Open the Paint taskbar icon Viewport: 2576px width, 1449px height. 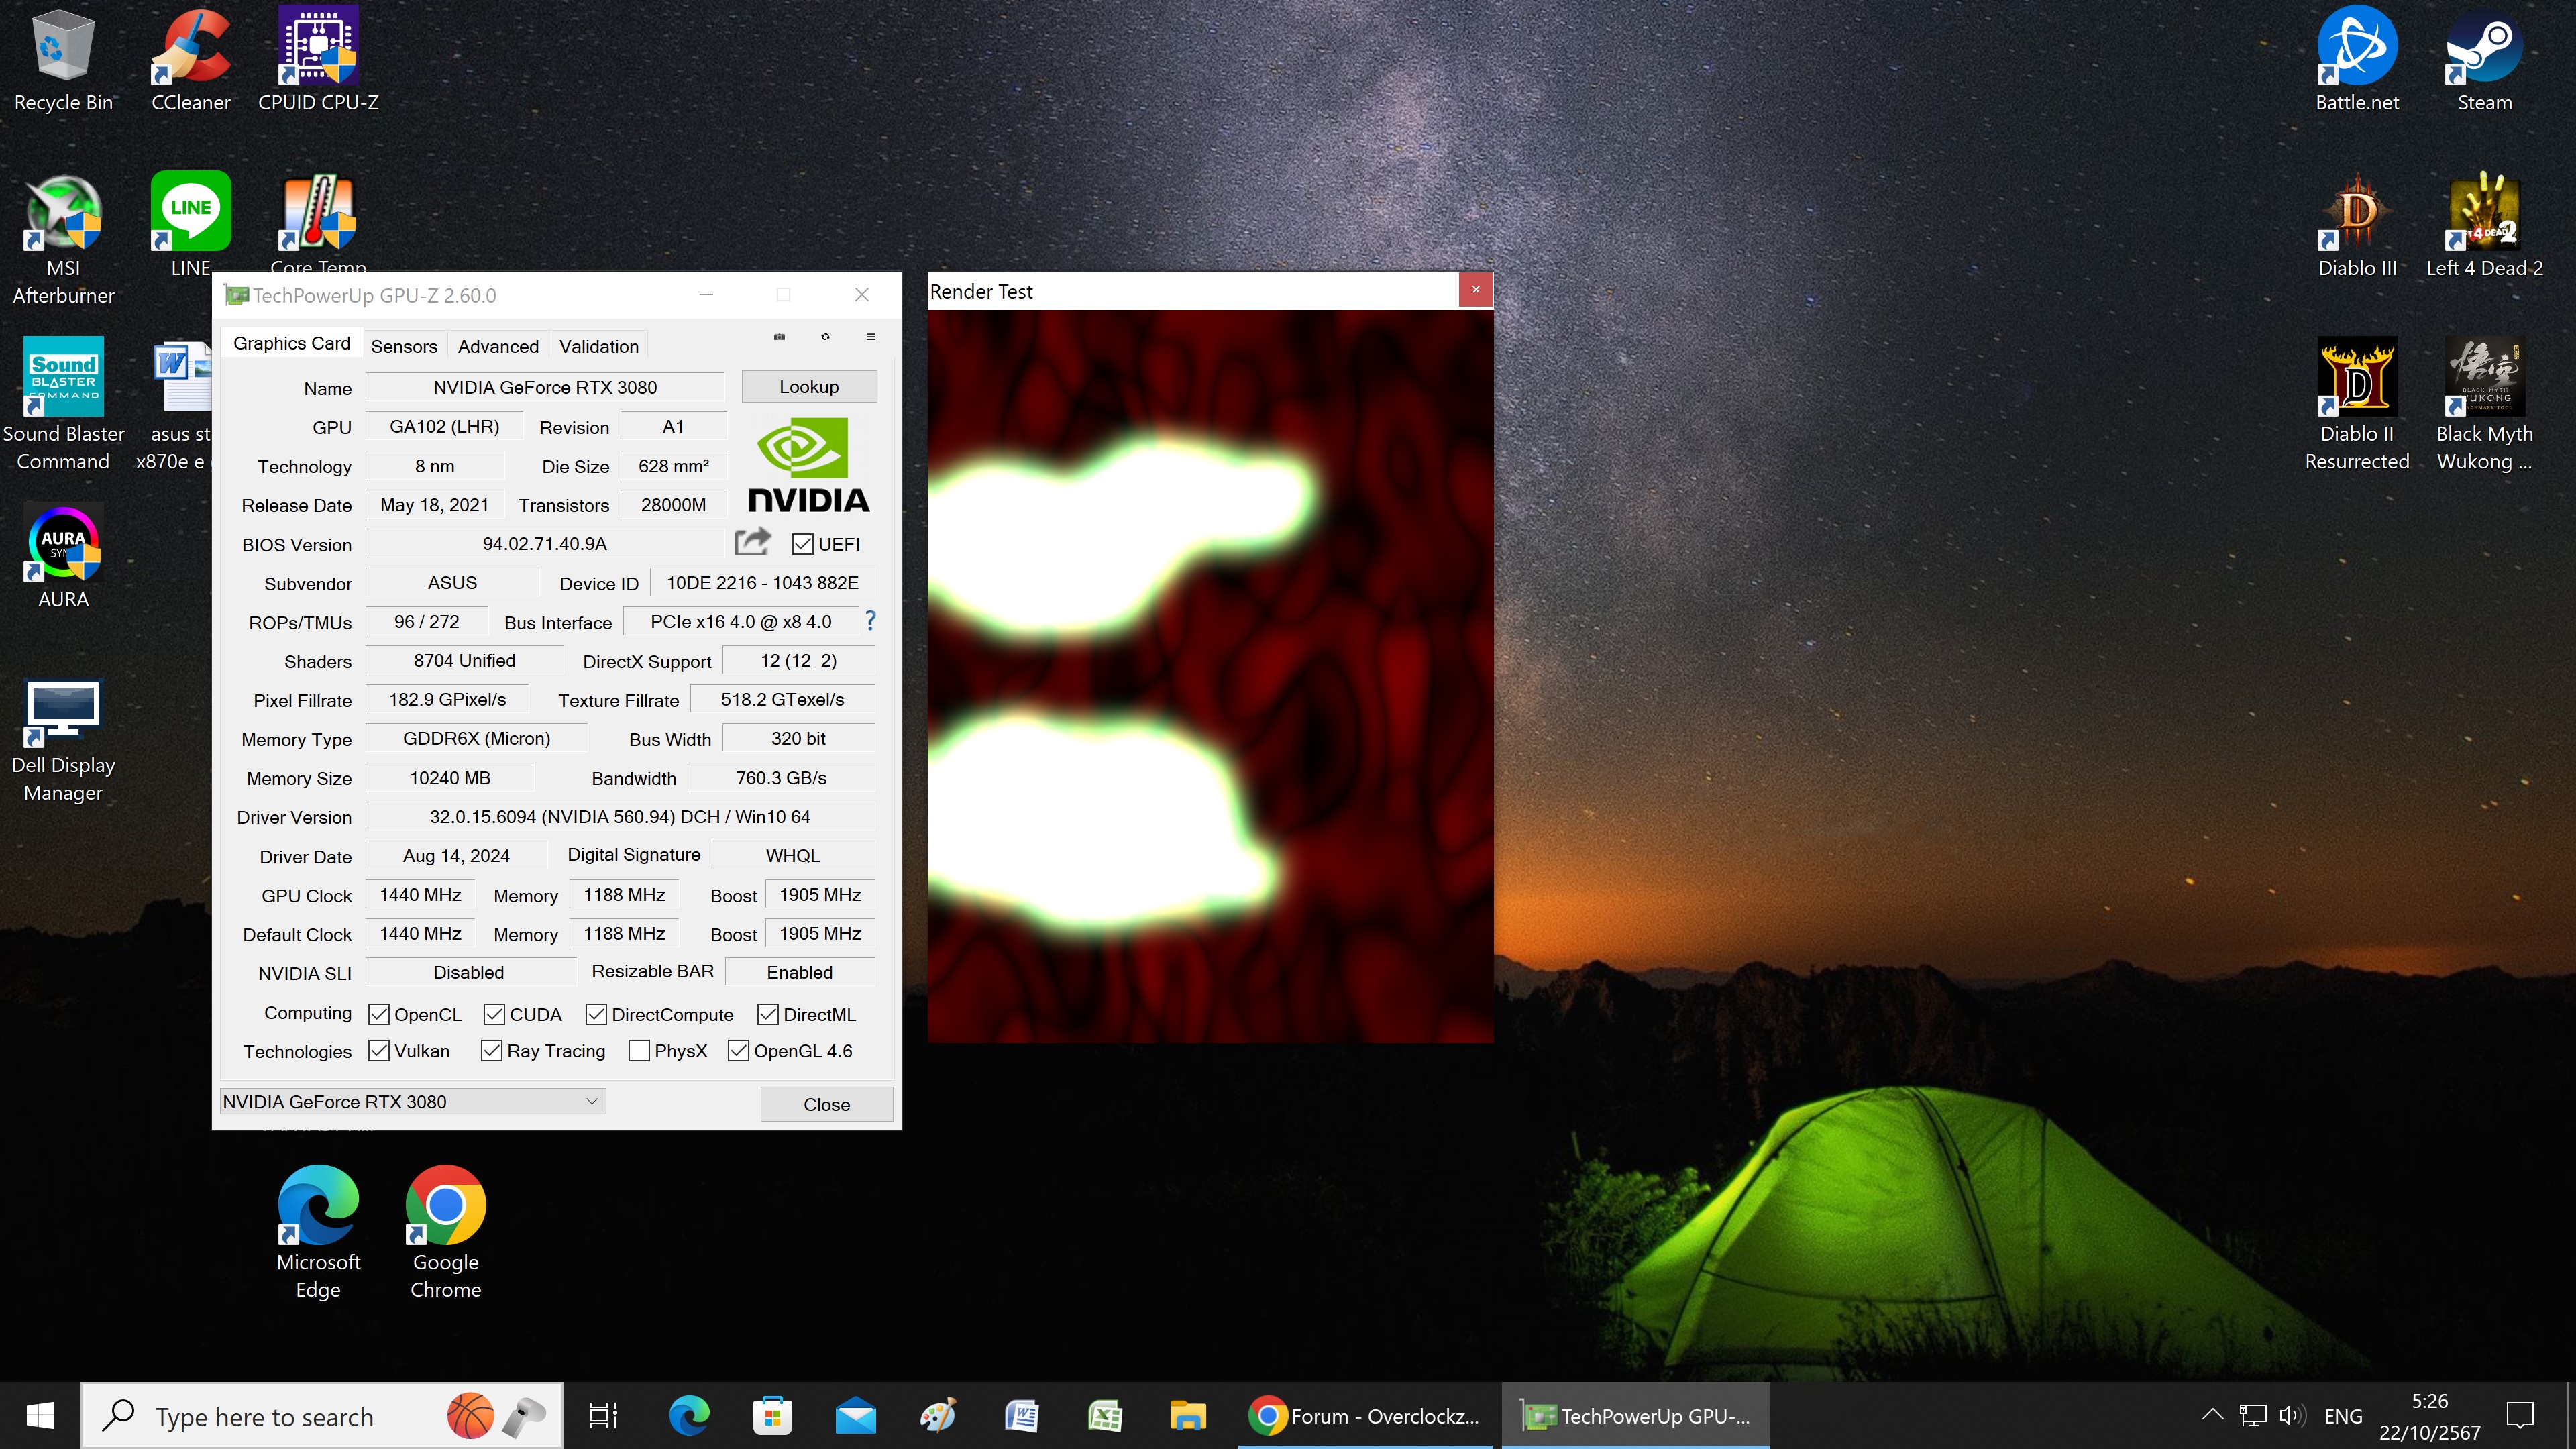pyautogui.click(x=938, y=1416)
